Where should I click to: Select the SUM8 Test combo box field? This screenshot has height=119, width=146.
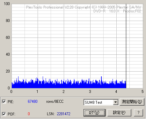coord(101,102)
